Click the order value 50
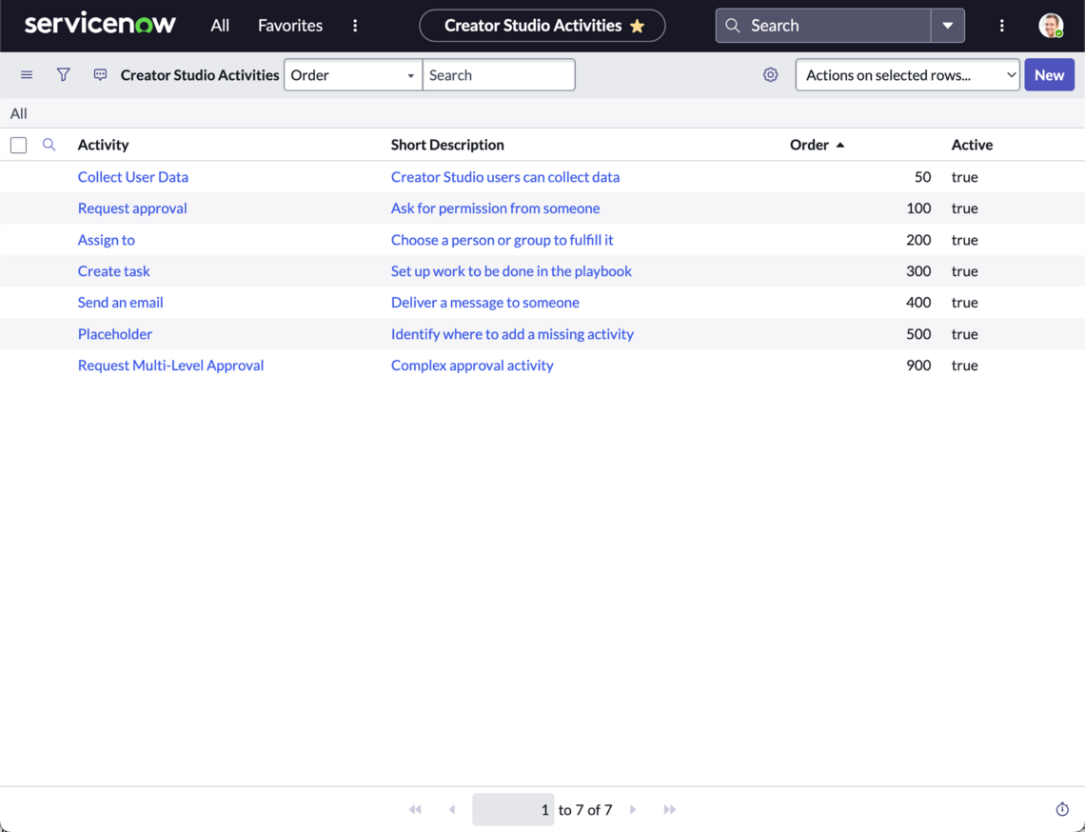 (x=922, y=177)
